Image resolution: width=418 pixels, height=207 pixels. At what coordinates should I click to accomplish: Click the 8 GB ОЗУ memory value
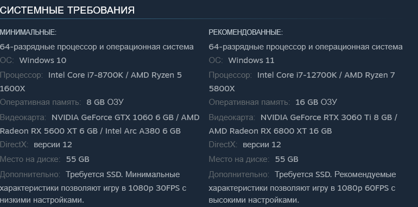coord(105,102)
